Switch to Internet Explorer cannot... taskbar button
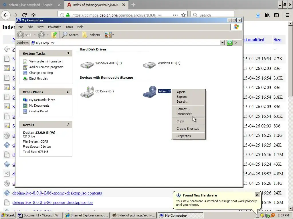Screen dimensions: 293x219 (87, 215)
